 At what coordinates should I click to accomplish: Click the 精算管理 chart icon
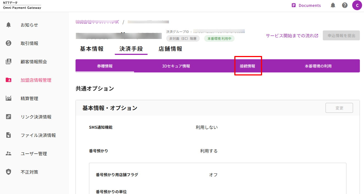click(9, 99)
